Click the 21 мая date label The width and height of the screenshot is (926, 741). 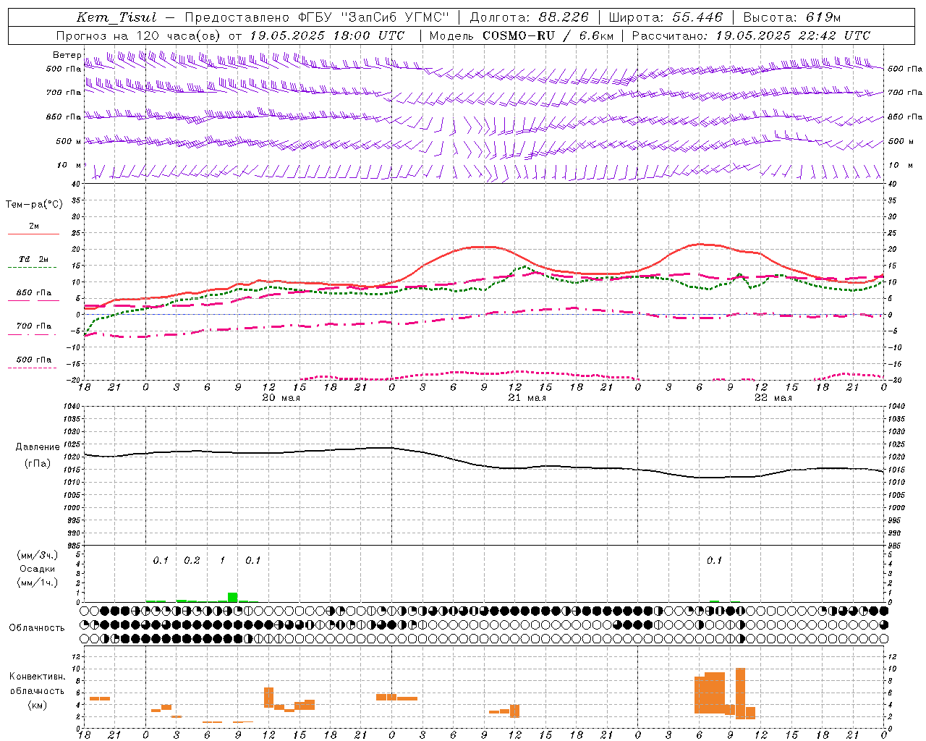[527, 398]
